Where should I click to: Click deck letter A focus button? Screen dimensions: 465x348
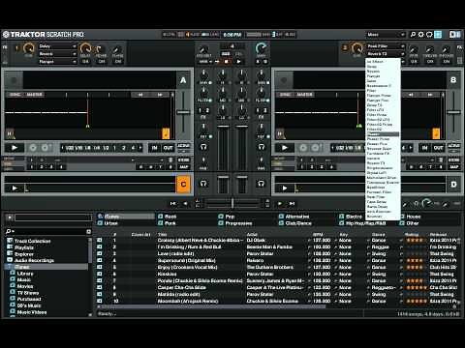pos(183,80)
